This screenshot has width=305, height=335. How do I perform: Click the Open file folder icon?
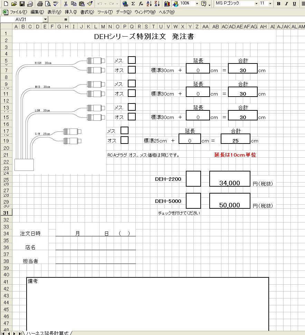(14, 3)
